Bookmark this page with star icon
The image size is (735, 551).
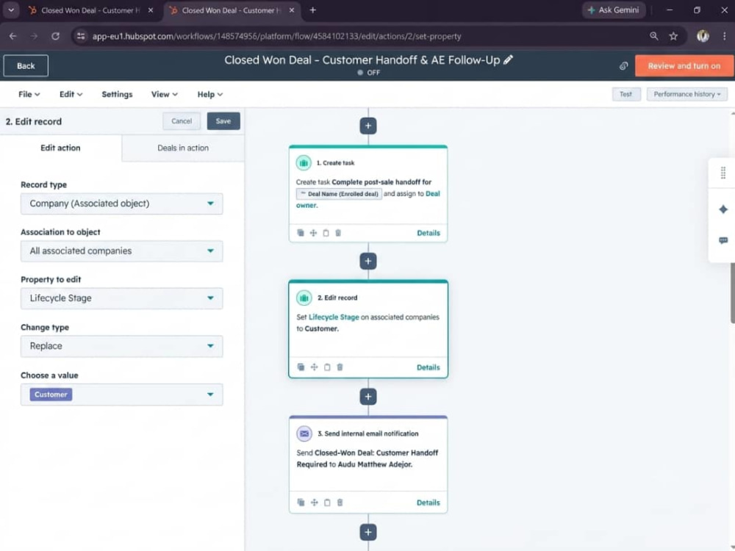(x=673, y=36)
